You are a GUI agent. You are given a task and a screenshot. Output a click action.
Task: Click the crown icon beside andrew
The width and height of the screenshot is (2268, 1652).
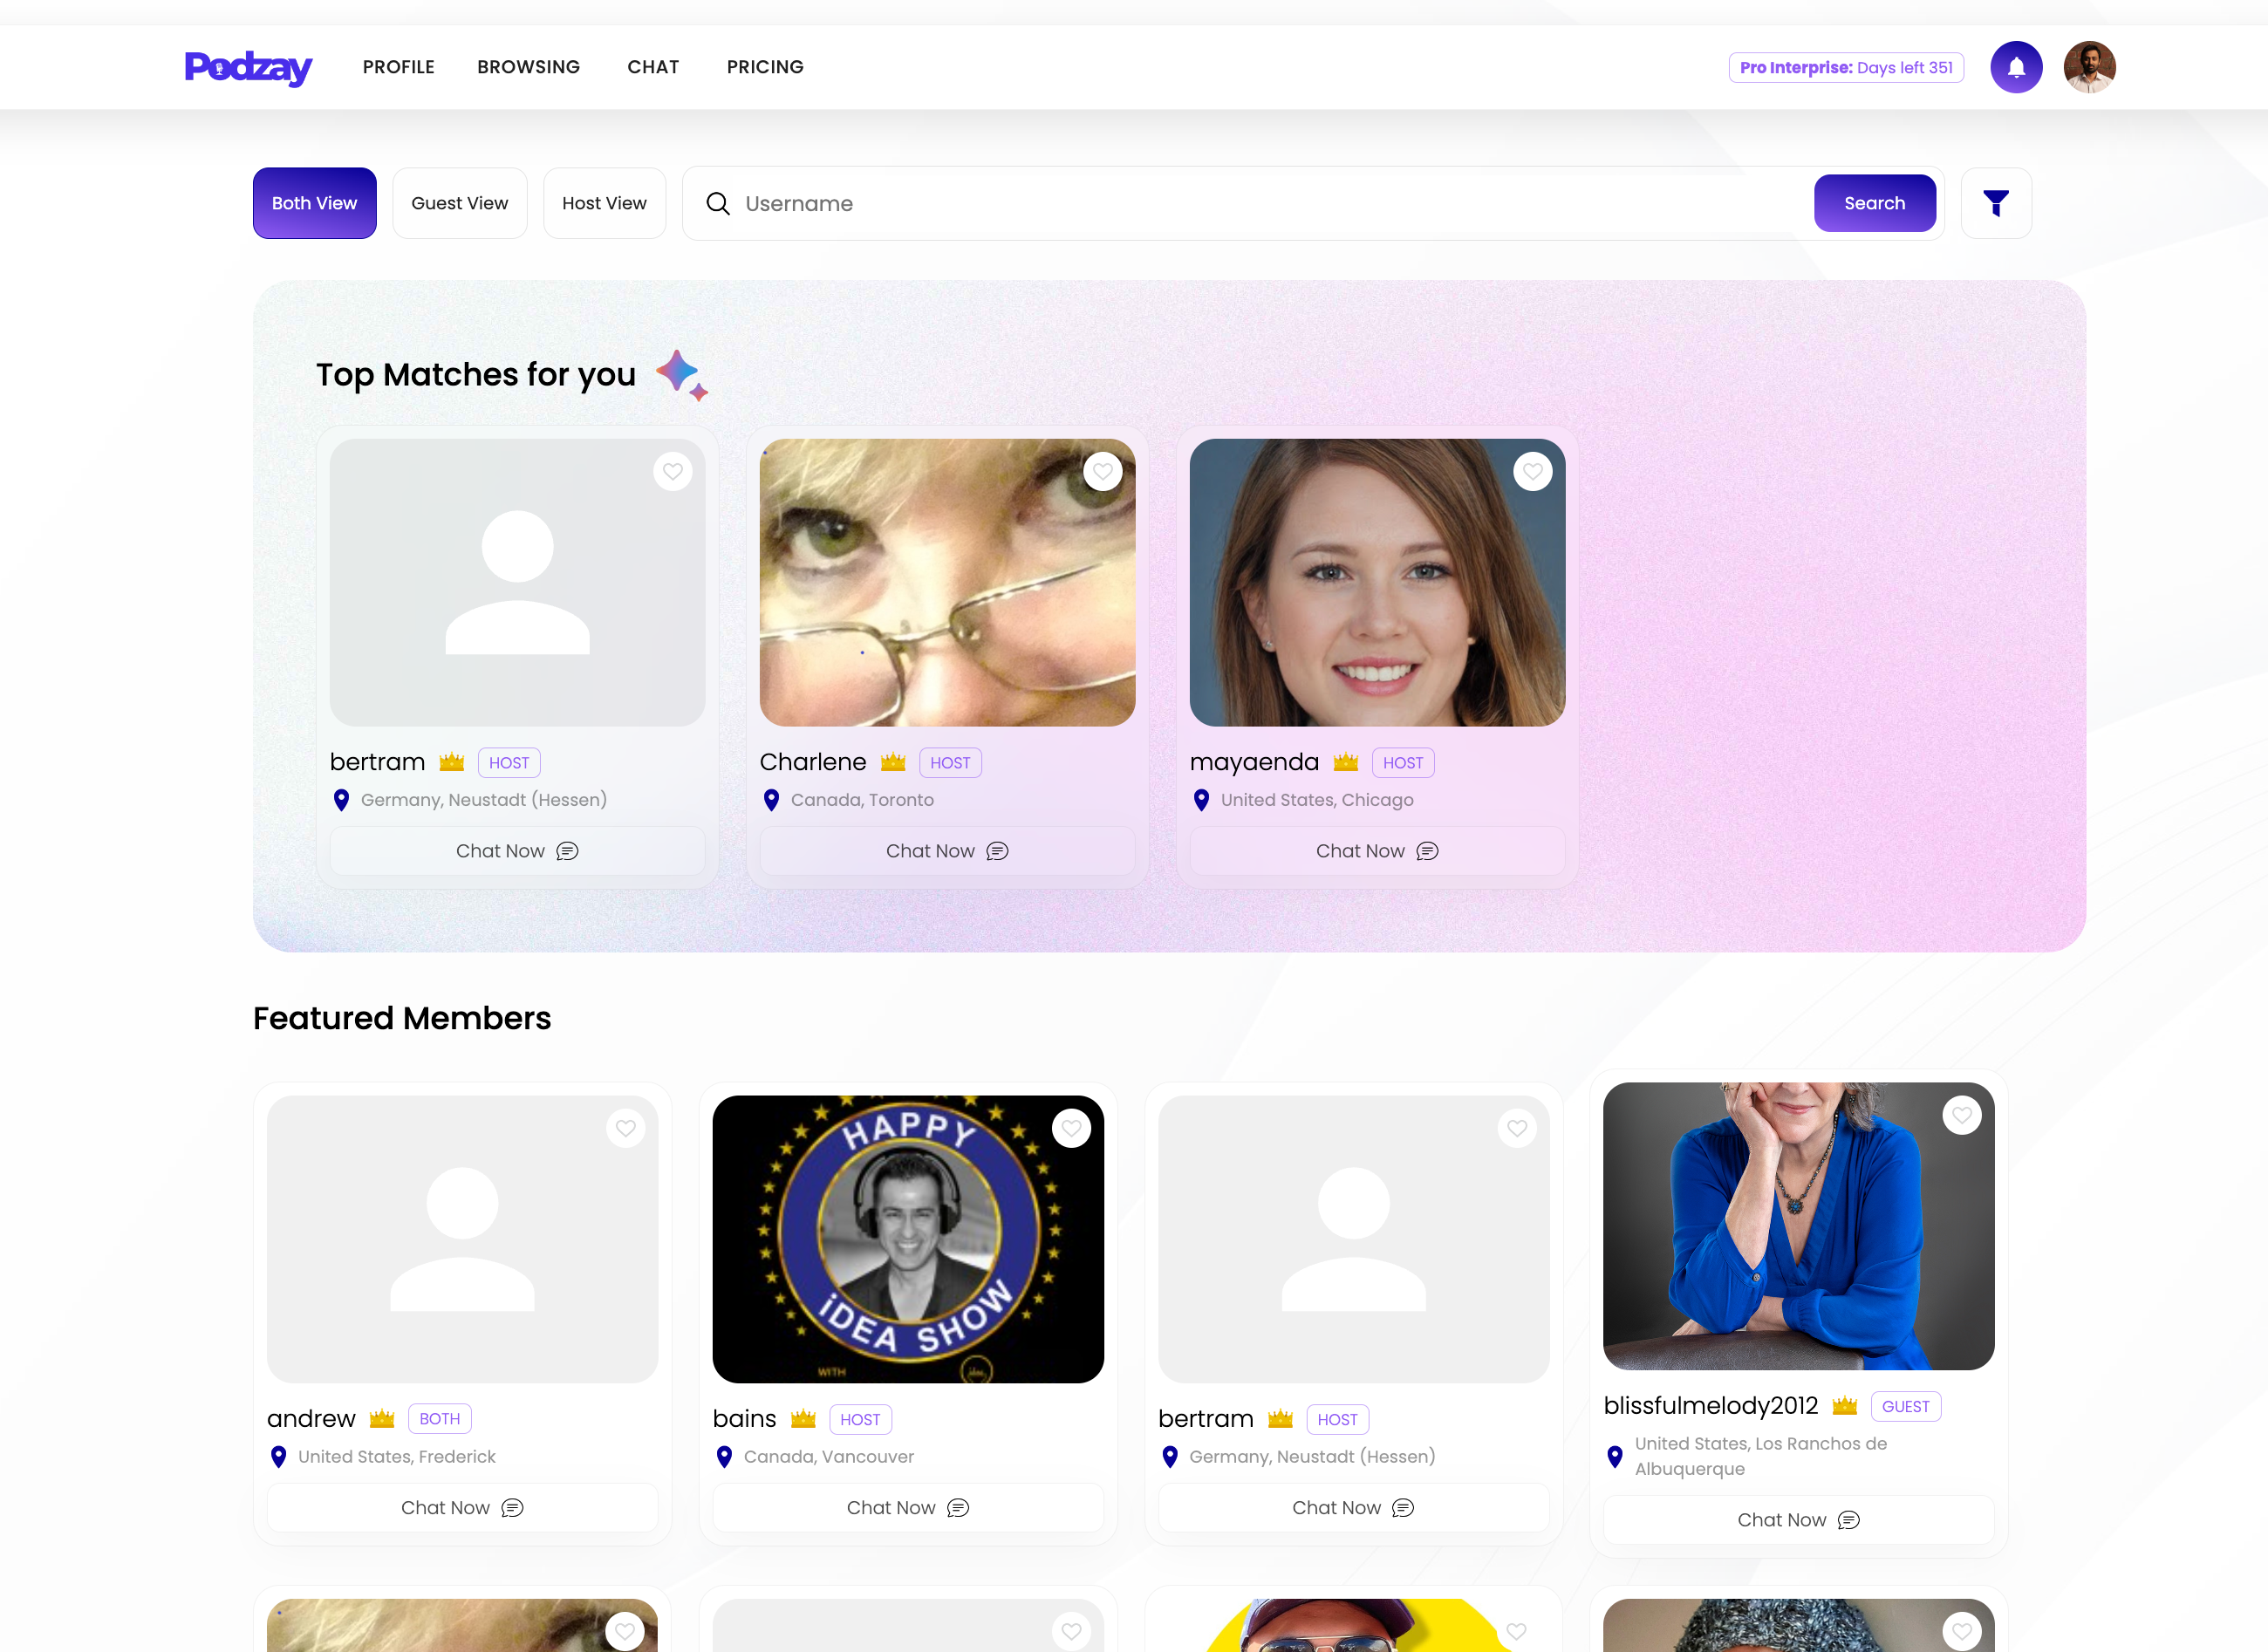(382, 1418)
